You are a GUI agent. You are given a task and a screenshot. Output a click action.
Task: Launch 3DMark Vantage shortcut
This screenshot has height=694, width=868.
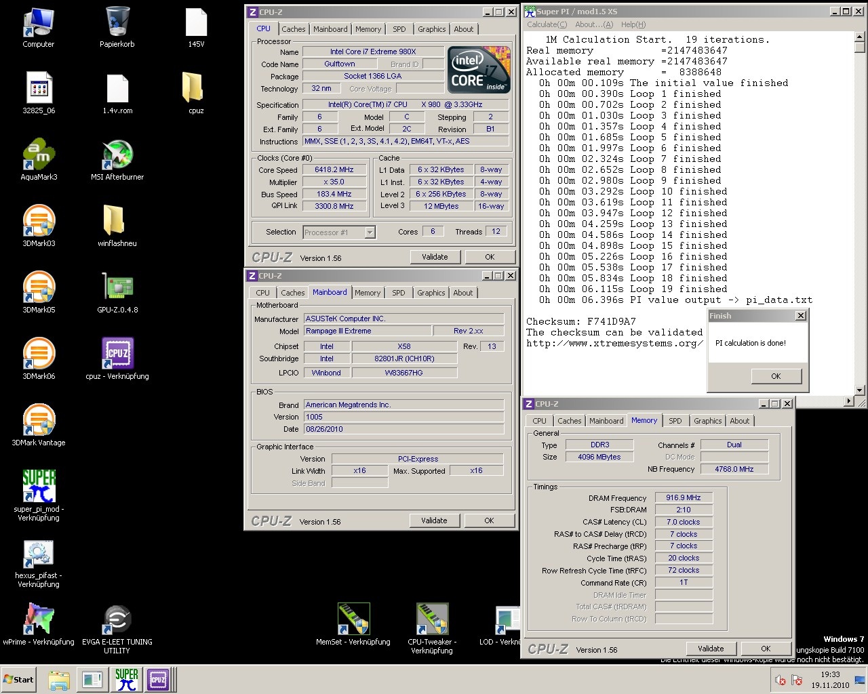39,426
